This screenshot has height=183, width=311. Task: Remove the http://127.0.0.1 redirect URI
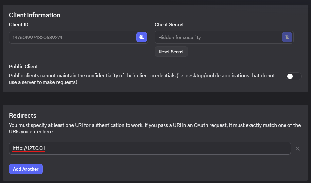coord(297,148)
